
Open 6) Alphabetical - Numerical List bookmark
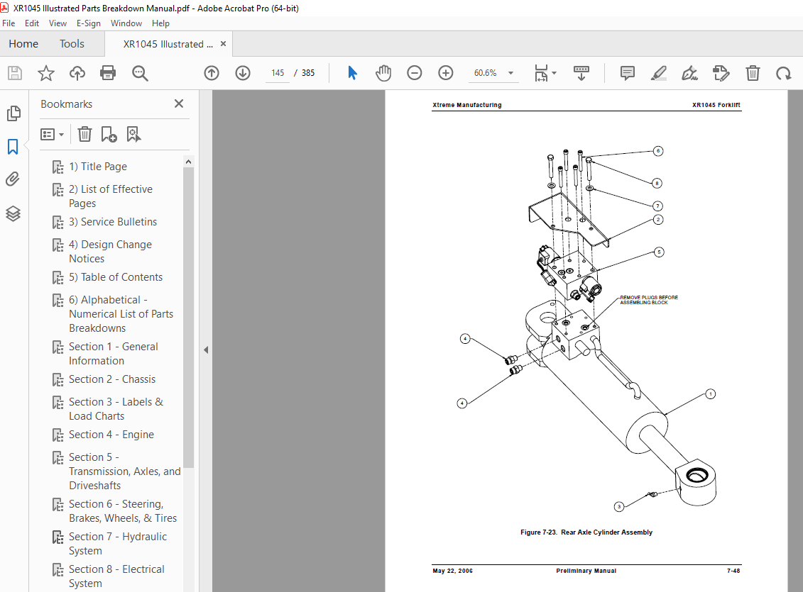click(121, 314)
